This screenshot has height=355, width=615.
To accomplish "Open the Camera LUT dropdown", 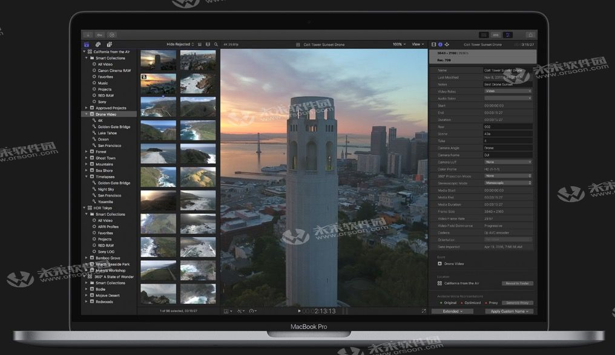I will click(508, 162).
